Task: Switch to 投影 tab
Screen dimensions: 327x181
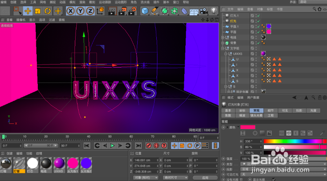Action: (x=299, y=110)
